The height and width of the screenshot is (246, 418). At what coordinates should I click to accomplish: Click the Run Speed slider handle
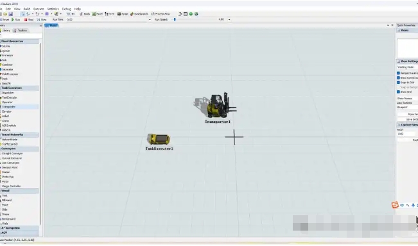pos(175,19)
